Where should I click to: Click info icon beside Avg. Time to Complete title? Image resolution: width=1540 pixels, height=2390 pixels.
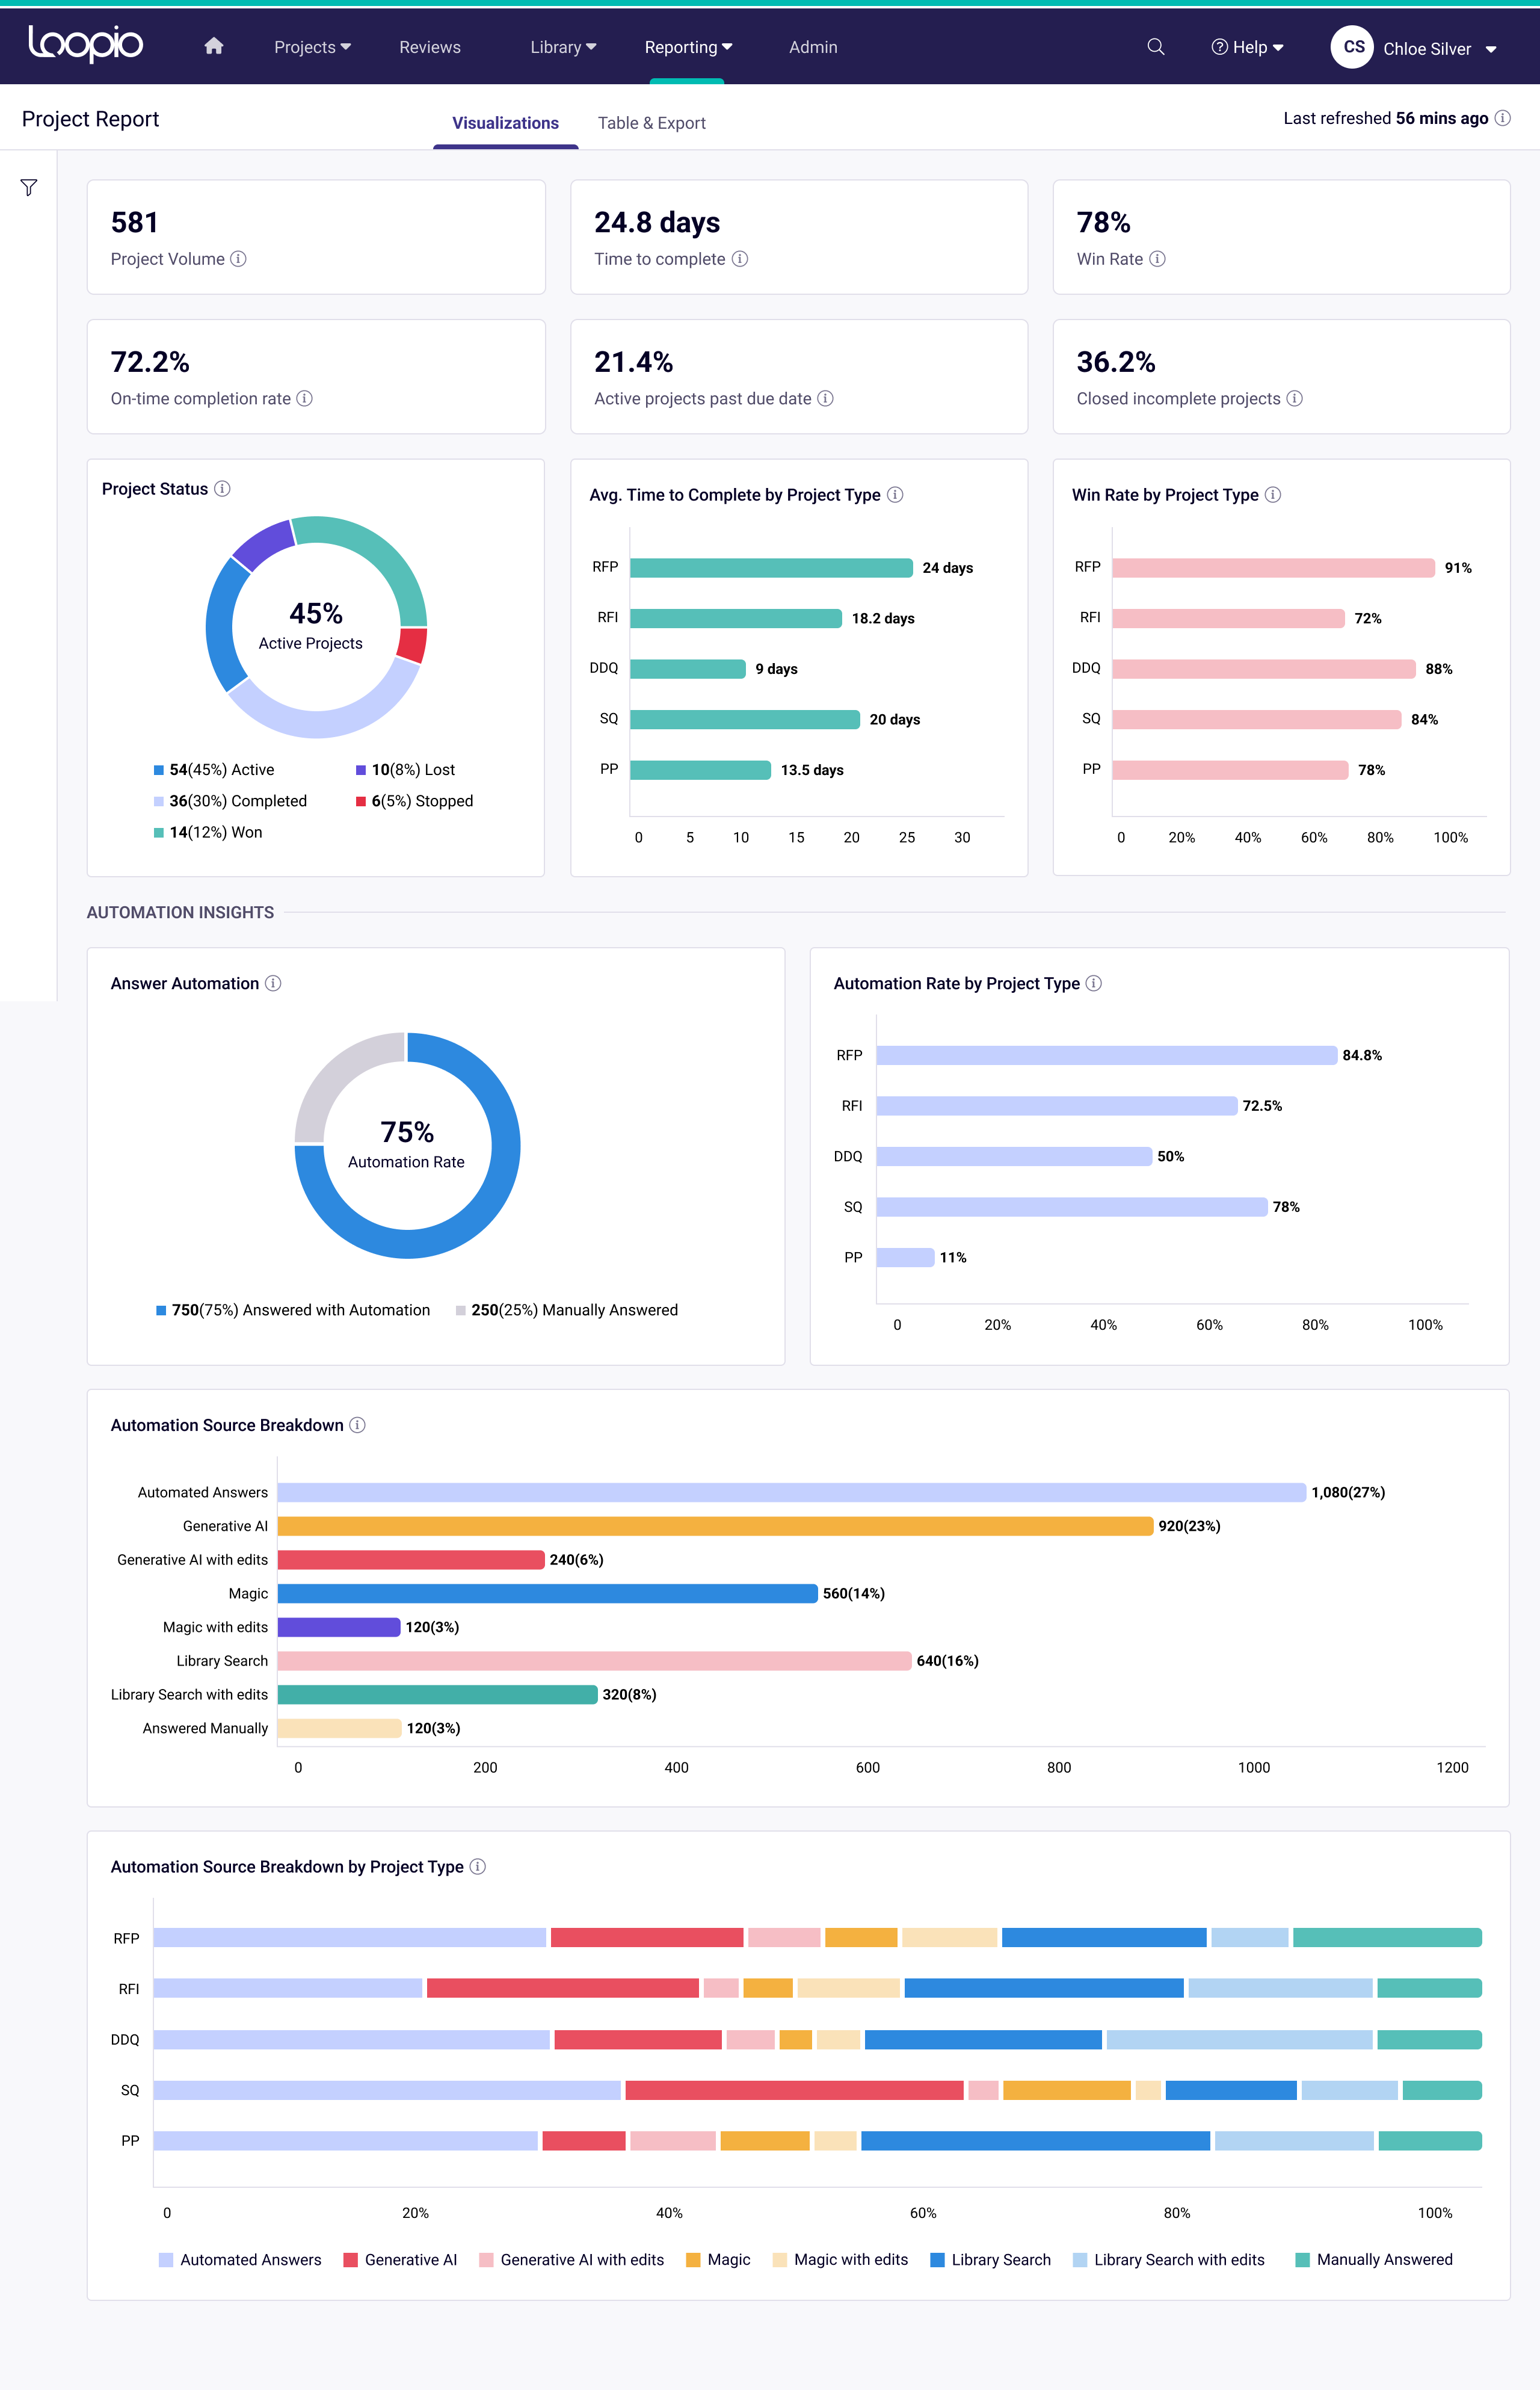(895, 494)
